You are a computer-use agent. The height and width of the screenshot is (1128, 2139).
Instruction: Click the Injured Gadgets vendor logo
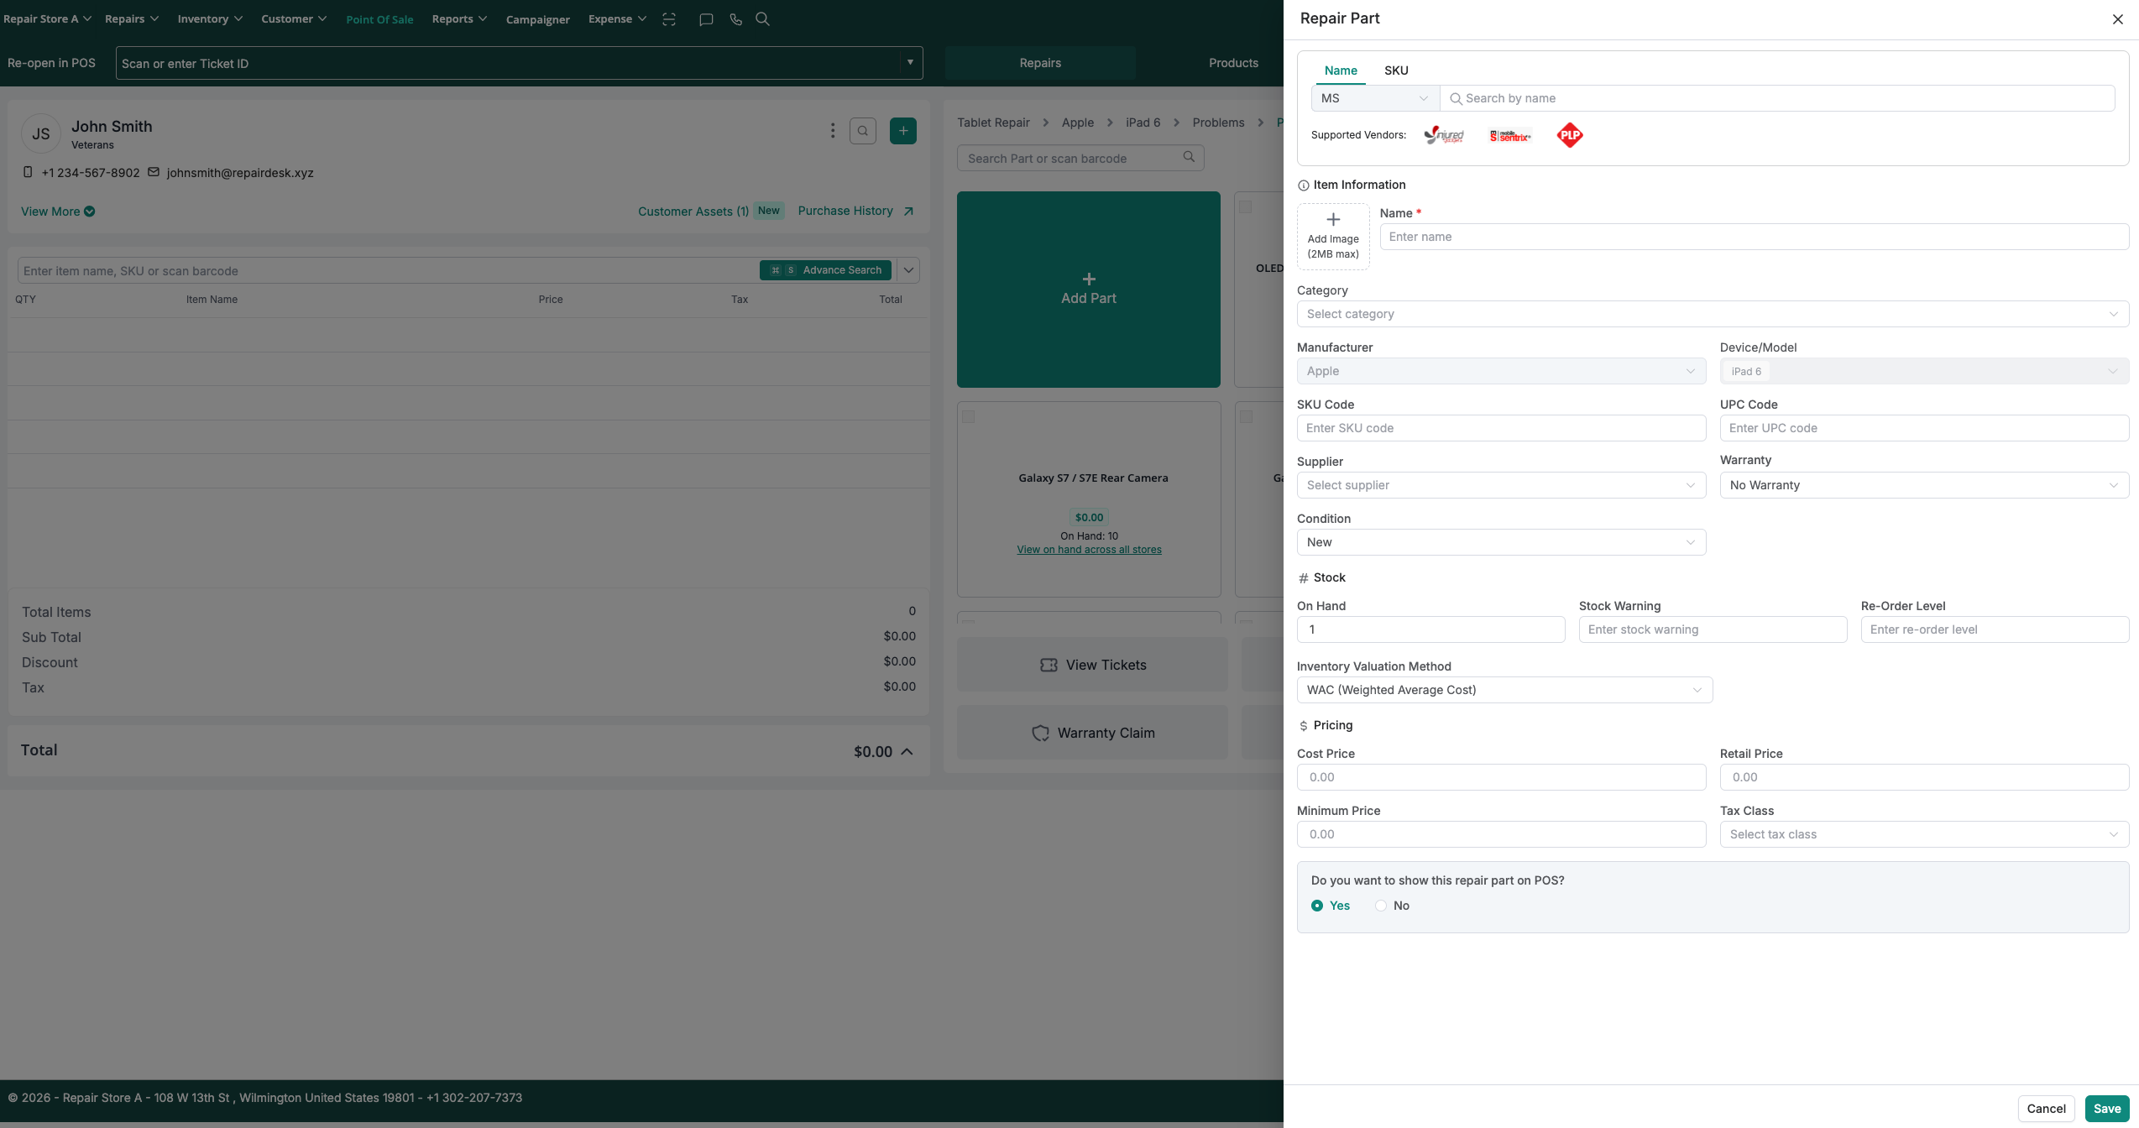(1444, 135)
